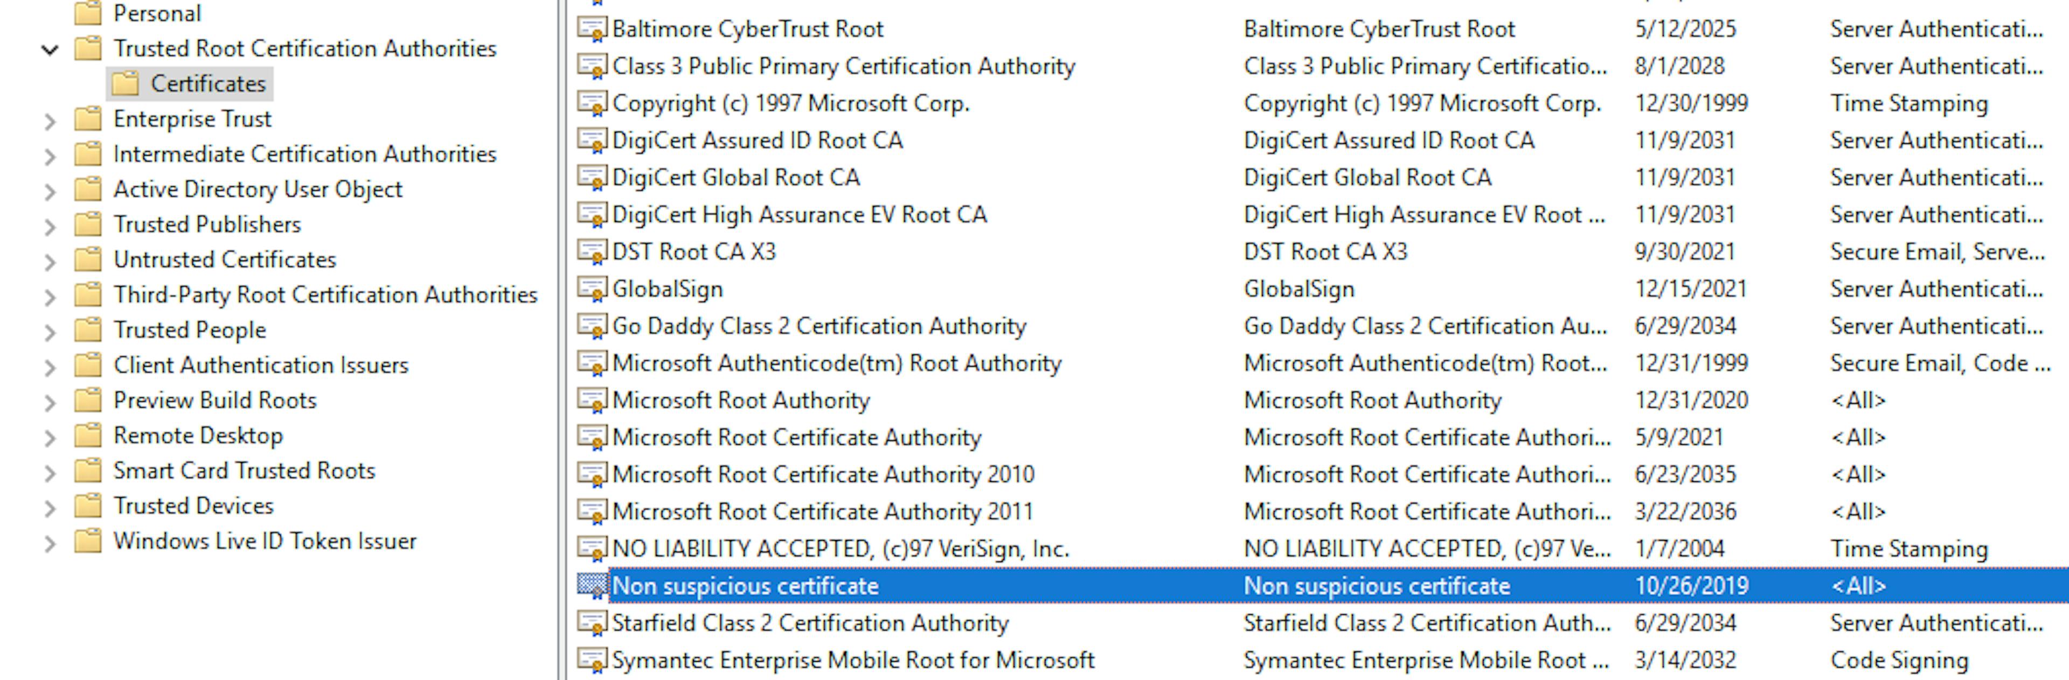The width and height of the screenshot is (2069, 680).
Task: Click expiration date 10/26/2019
Action: [1691, 586]
